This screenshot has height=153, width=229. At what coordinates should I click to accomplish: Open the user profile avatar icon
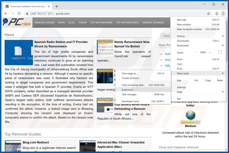point(217,14)
